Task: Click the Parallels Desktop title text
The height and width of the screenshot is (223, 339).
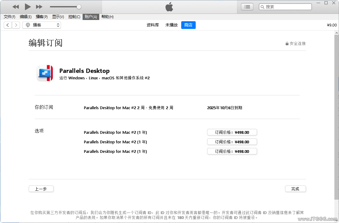Action: click(x=84, y=71)
